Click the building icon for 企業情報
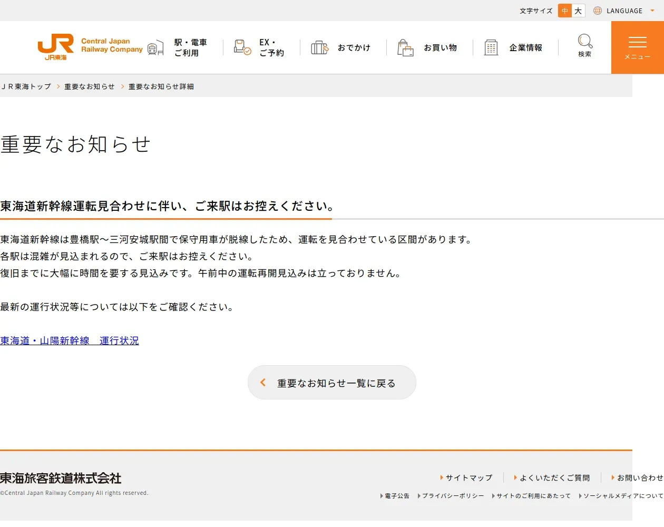This screenshot has width=664, height=527. 491,47
